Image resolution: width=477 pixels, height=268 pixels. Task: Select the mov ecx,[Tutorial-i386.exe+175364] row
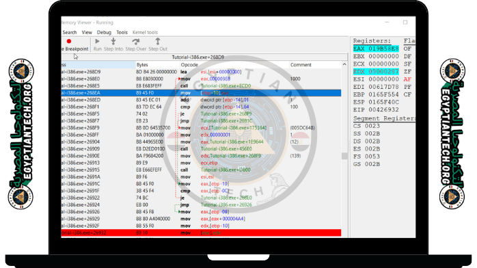[x=201, y=128]
